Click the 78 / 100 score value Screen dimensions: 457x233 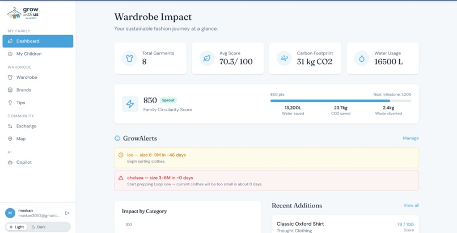click(405, 224)
